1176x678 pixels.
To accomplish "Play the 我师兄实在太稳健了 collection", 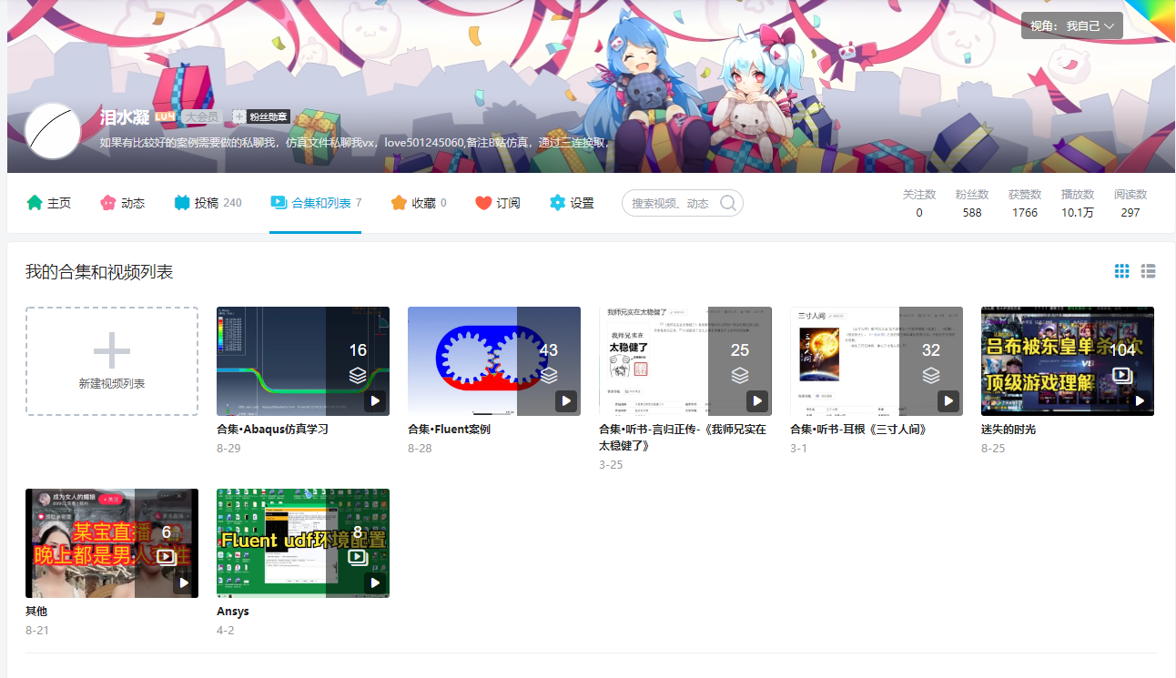I will pos(757,400).
